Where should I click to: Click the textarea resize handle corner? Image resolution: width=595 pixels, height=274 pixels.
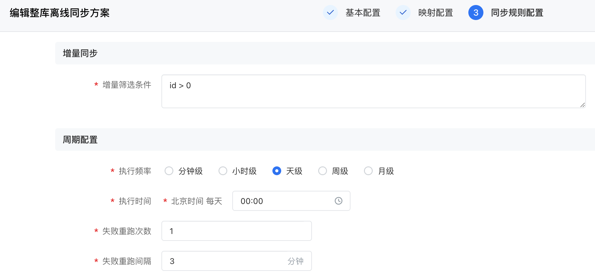pyautogui.click(x=582, y=105)
